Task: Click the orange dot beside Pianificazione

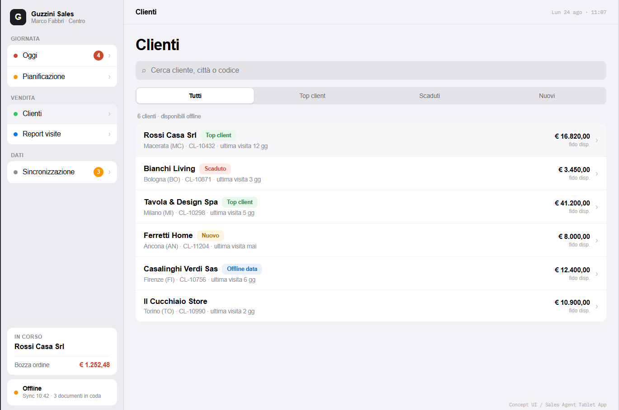Action: coord(16,77)
